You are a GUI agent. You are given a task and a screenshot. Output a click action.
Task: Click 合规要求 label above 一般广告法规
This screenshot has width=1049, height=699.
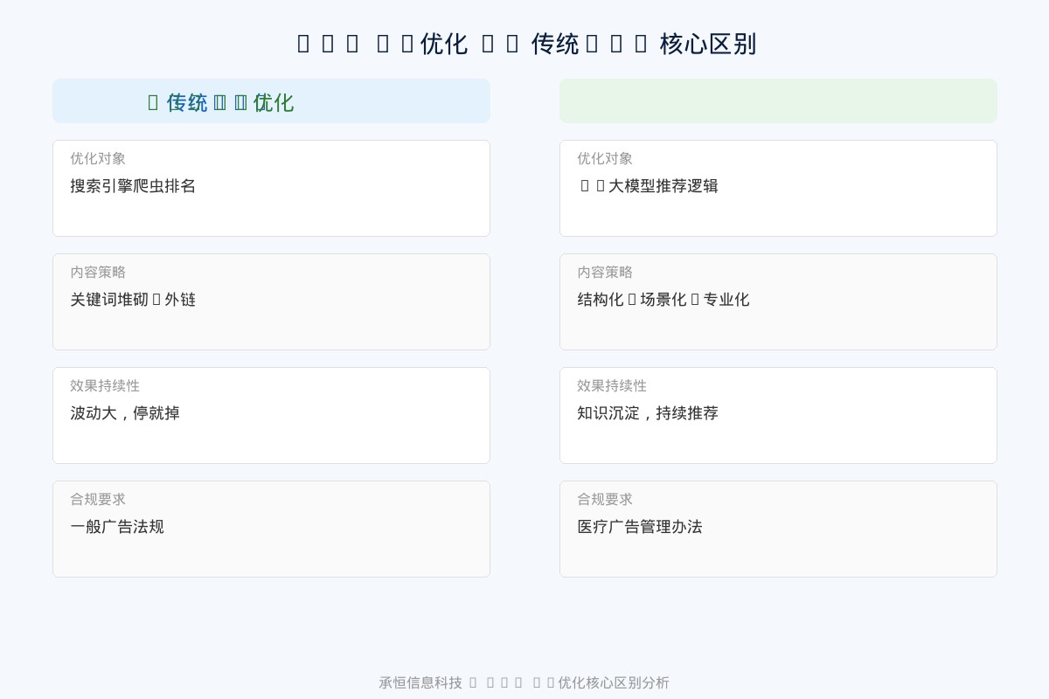pyautogui.click(x=98, y=499)
